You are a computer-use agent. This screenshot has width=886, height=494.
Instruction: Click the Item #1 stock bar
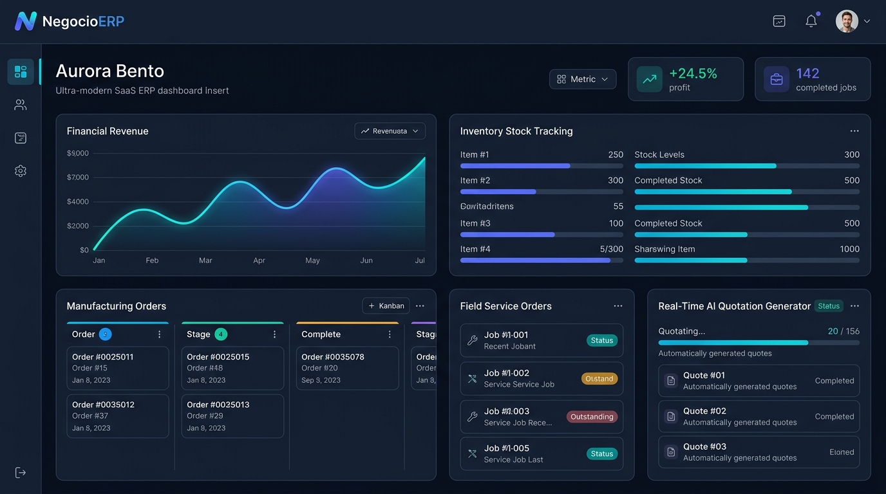[542, 166]
